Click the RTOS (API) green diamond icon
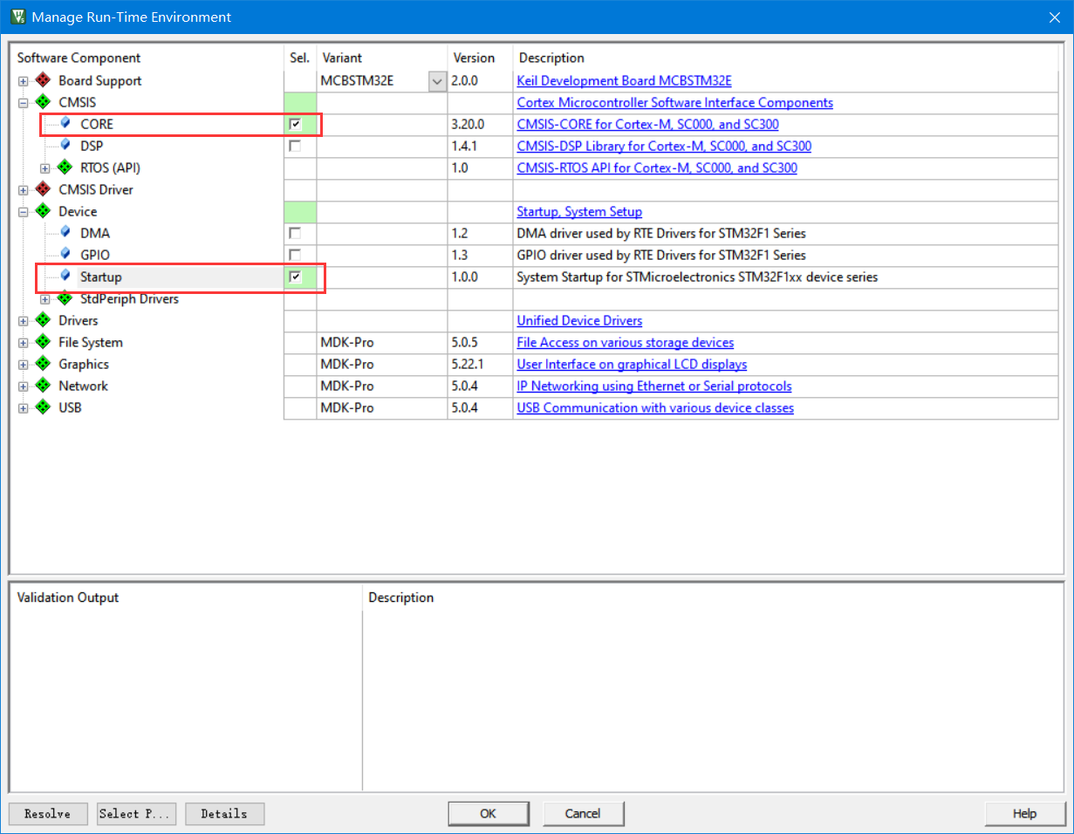The width and height of the screenshot is (1074, 834). point(65,167)
